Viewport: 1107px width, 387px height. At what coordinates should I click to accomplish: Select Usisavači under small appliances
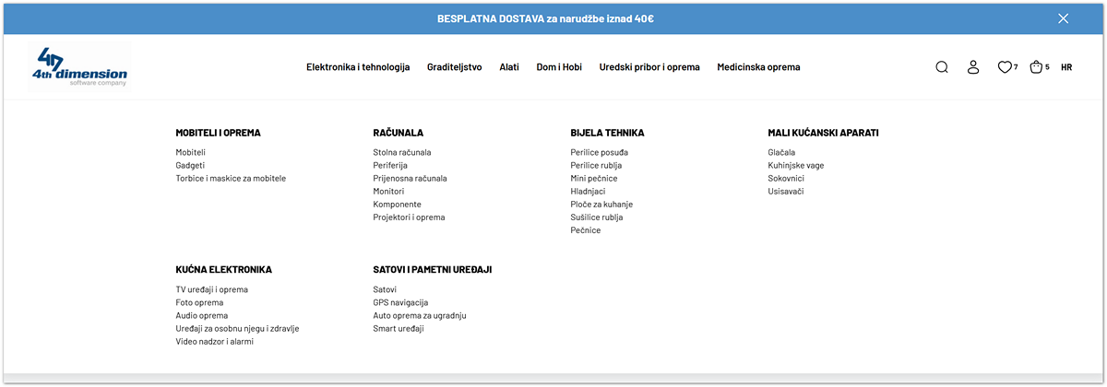[x=786, y=191]
